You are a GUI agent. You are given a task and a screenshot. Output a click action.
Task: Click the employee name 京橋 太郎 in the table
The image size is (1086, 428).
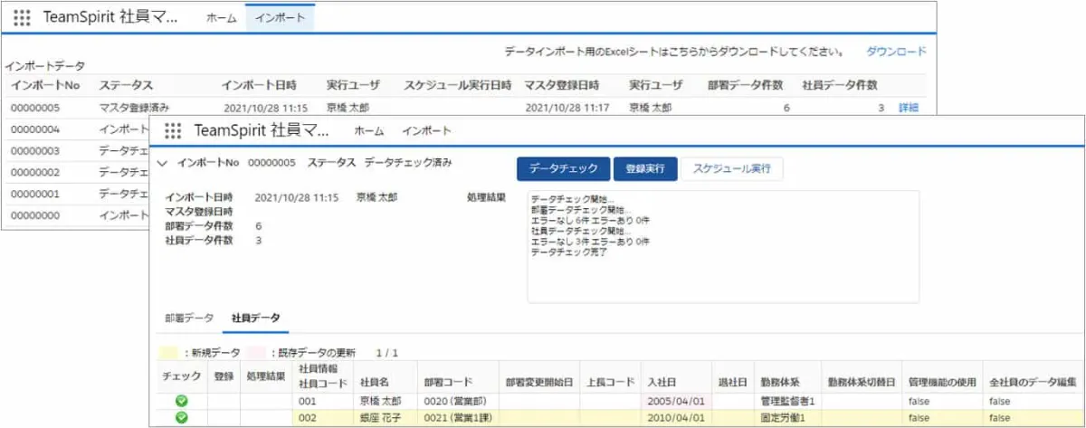(382, 400)
